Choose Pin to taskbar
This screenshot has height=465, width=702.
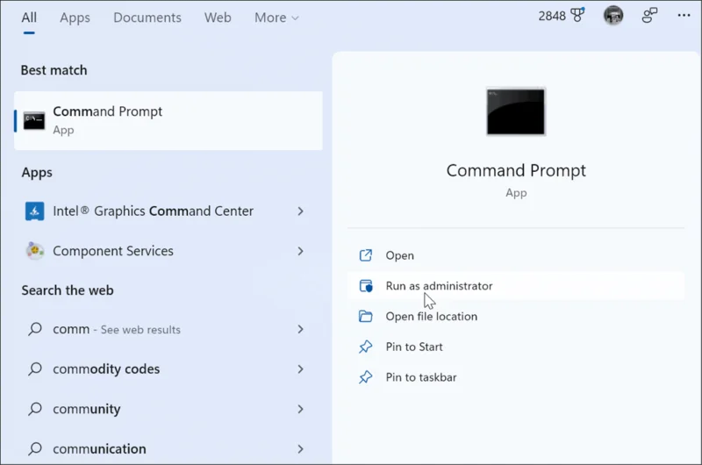[516, 377]
